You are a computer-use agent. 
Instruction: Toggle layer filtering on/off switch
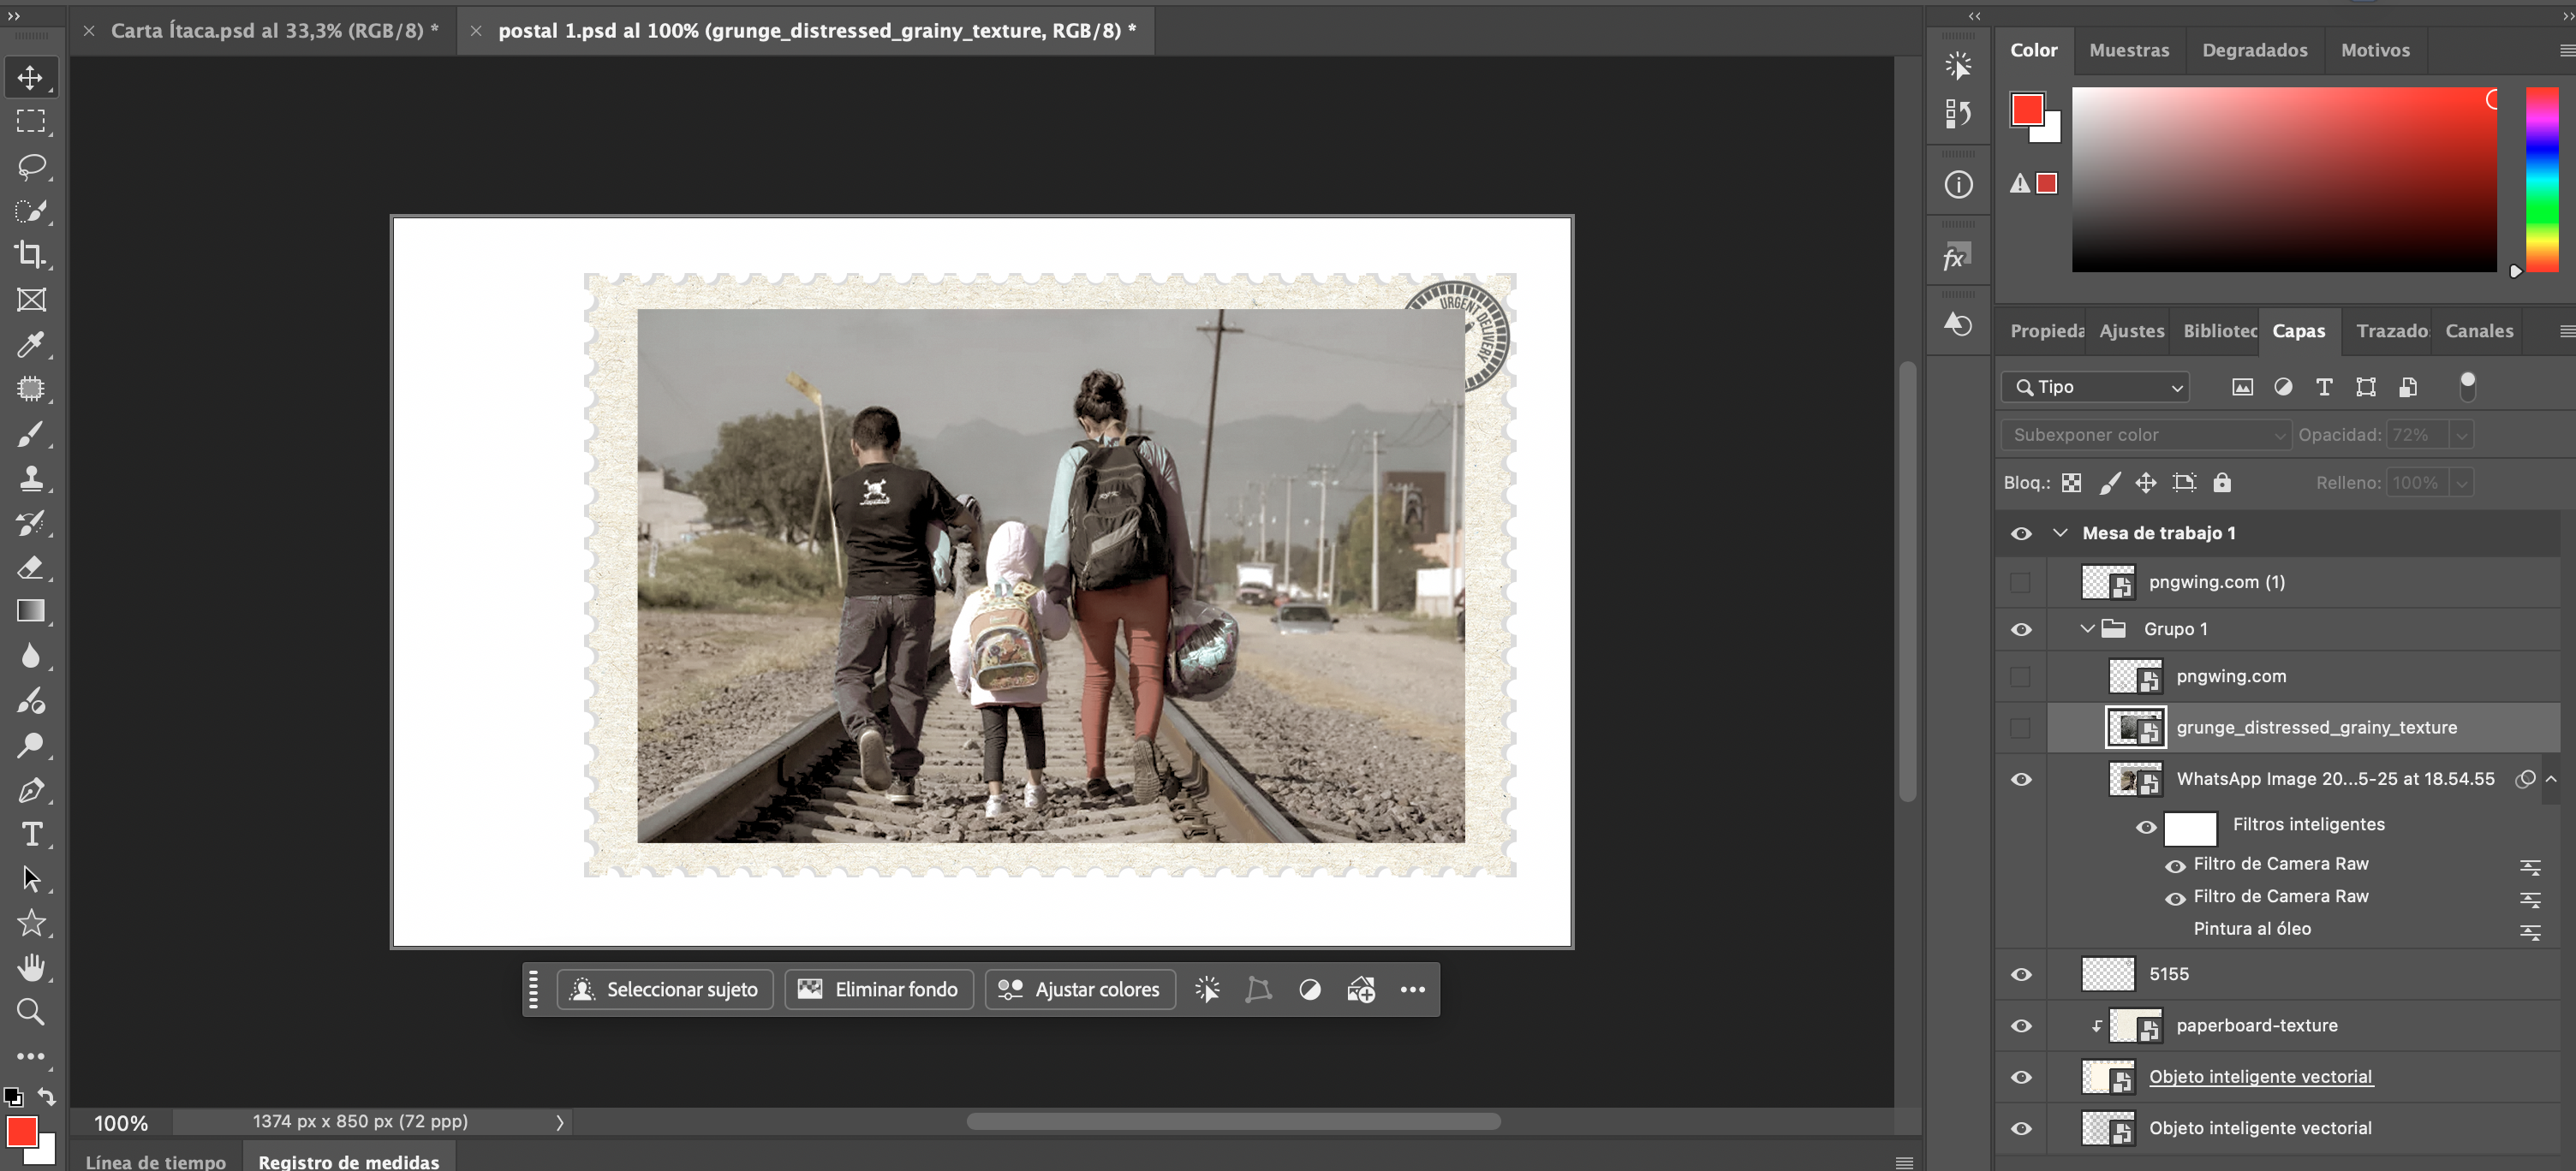coord(2467,386)
